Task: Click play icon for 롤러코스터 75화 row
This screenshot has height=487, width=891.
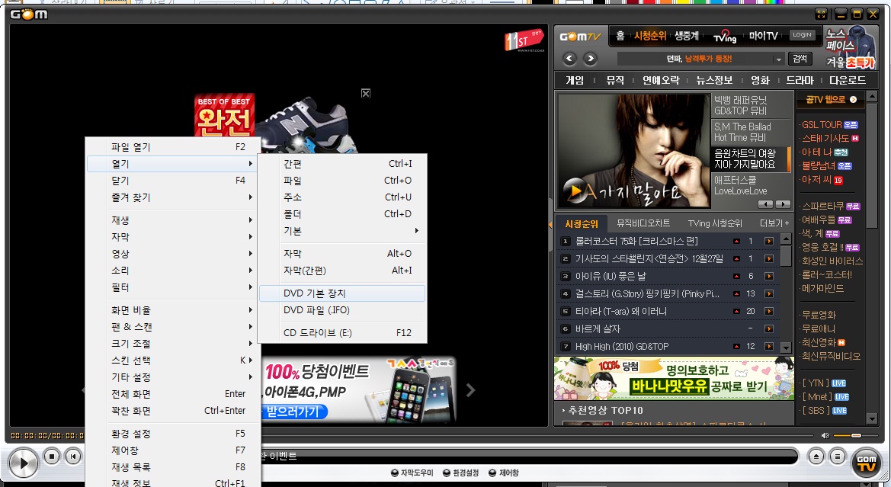Action: click(769, 242)
